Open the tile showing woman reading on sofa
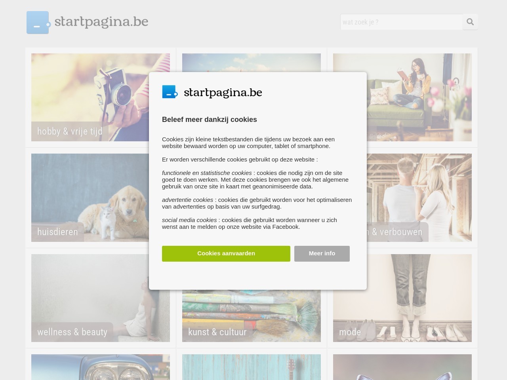Viewport: 507px width, 380px height. point(402,97)
